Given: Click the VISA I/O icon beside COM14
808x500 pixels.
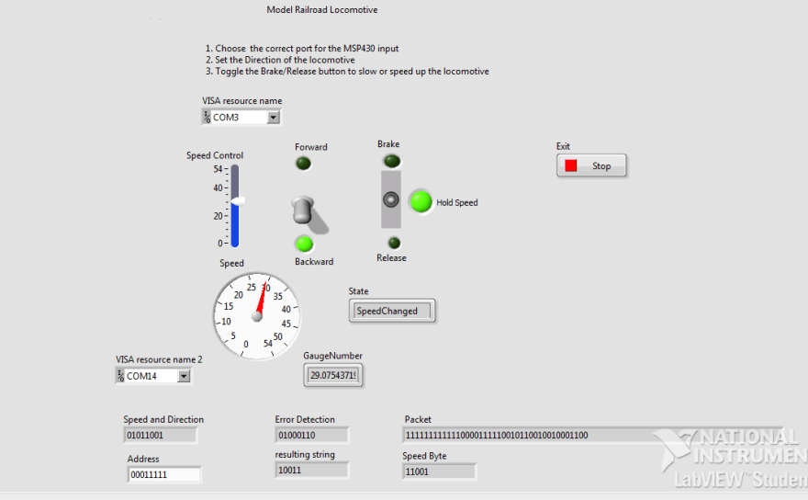Looking at the screenshot, I should (120, 376).
